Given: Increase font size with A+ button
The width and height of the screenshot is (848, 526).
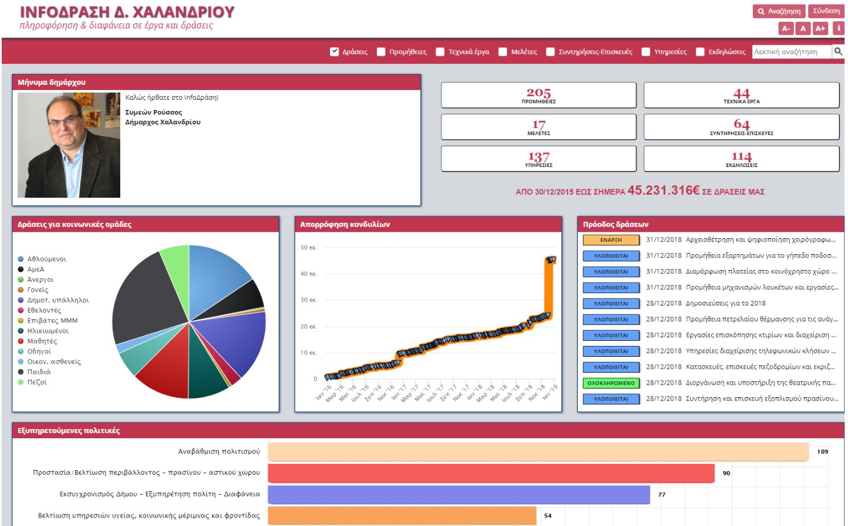Looking at the screenshot, I should point(820,28).
